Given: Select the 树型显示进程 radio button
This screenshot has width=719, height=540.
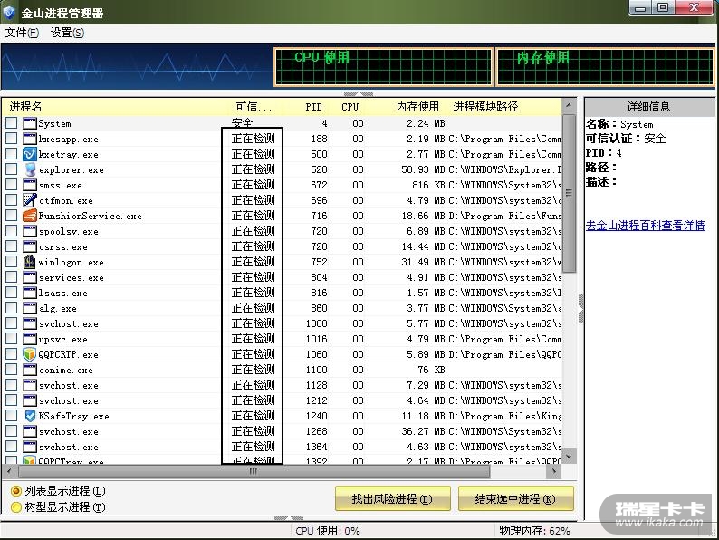Looking at the screenshot, I should (x=16, y=507).
